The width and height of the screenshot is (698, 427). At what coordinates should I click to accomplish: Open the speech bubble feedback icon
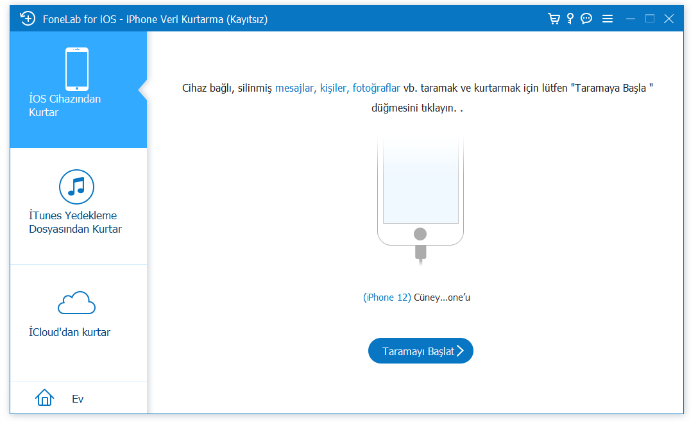[586, 19]
